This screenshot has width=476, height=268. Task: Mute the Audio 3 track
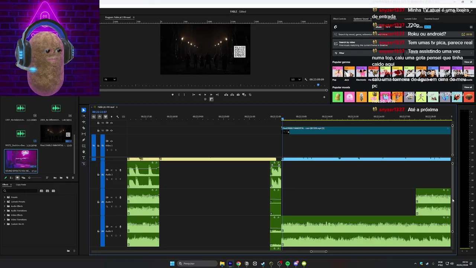point(111,198)
